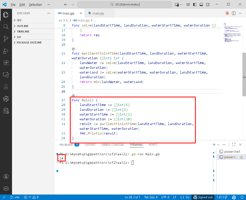
Task: Click main.go in the breadcrumb
Action: click(x=84, y=20)
